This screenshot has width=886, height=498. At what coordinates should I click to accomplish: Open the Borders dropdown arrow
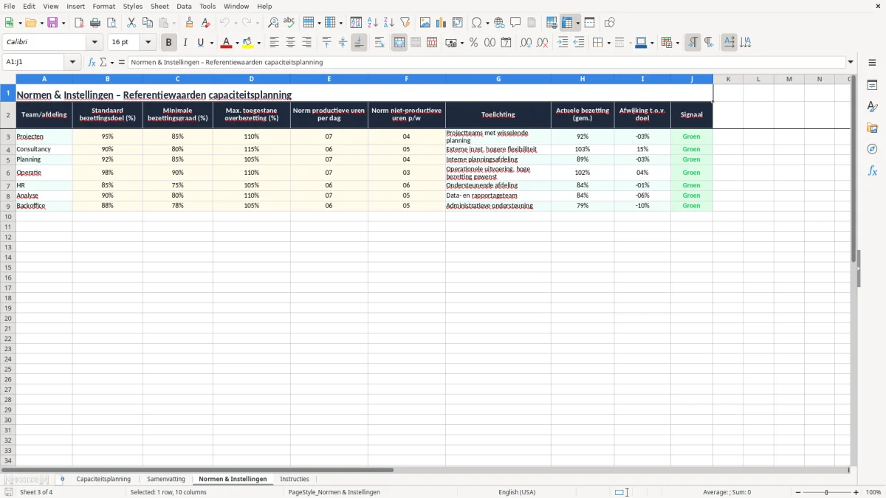pyautogui.click(x=608, y=43)
